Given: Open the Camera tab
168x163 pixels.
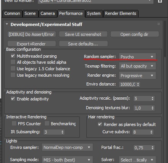Looking at the screenshot, I should 48,13.
